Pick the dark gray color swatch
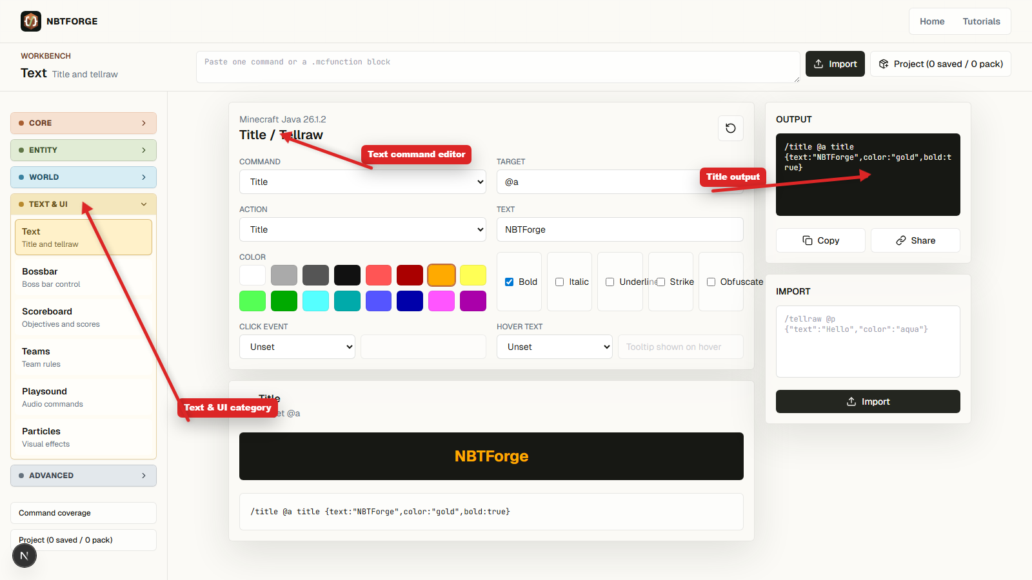 point(315,275)
